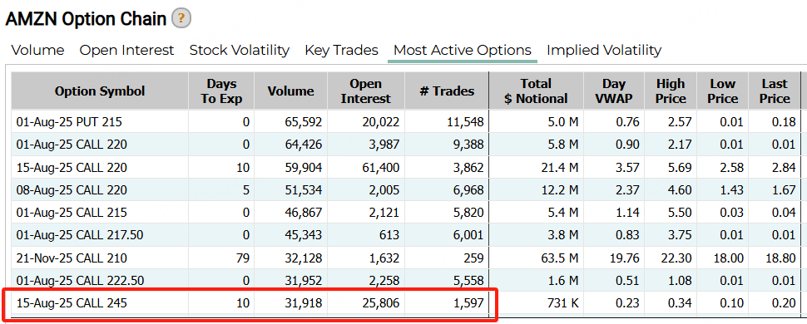807x324 pixels.
Task: Select the Most Active Options tab
Action: pyautogui.click(x=463, y=51)
